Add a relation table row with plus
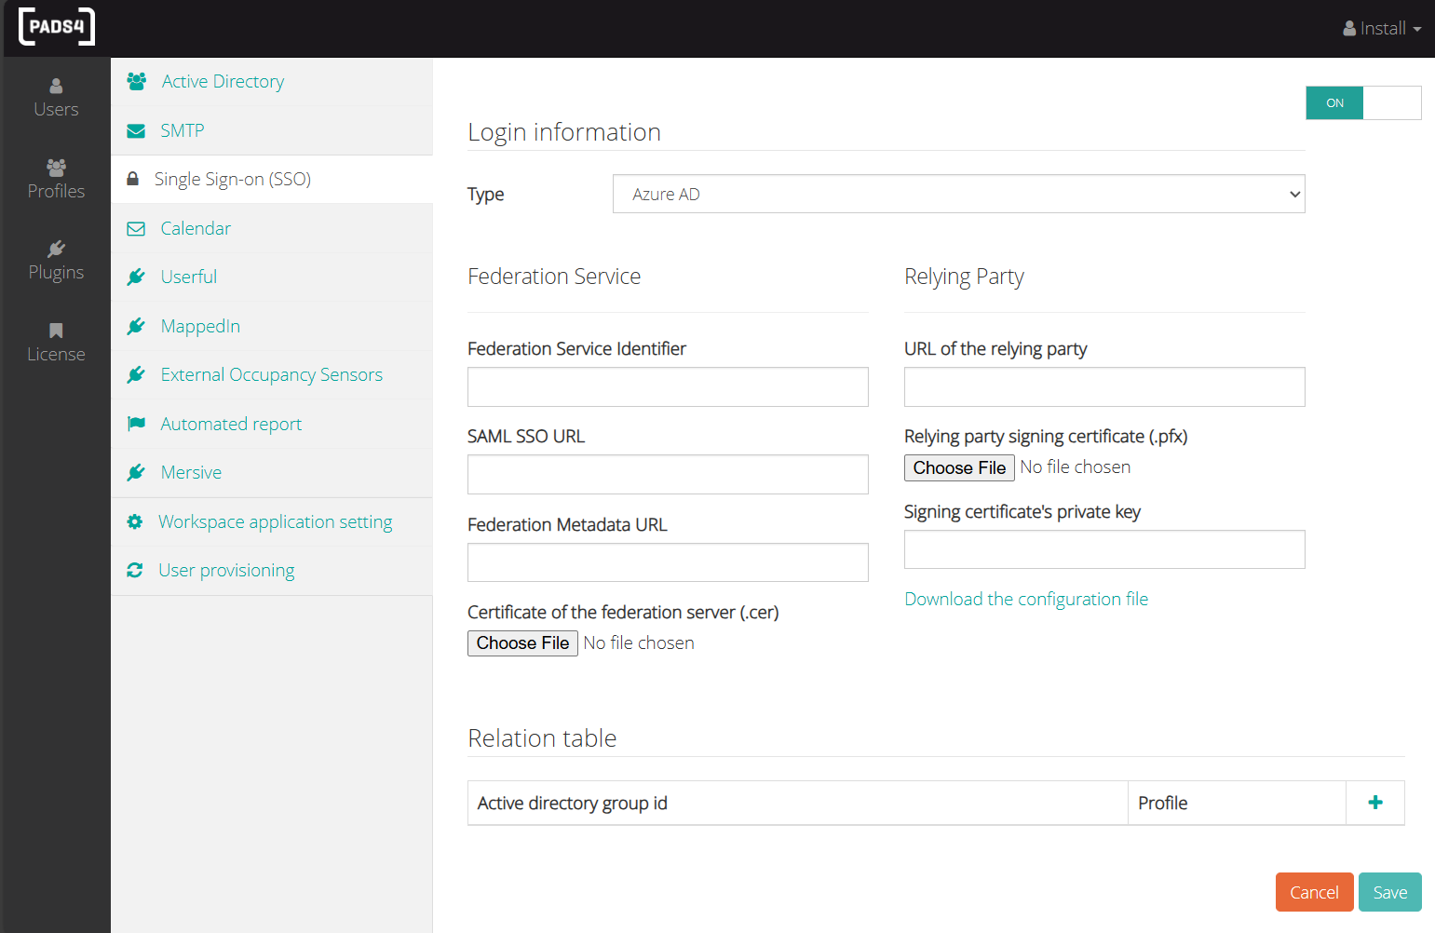The width and height of the screenshot is (1435, 933). pyautogui.click(x=1375, y=803)
